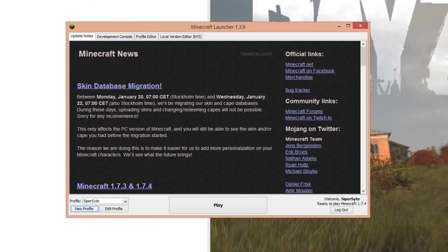Open the Merchandise link
The width and height of the screenshot is (448, 252).
(x=299, y=77)
